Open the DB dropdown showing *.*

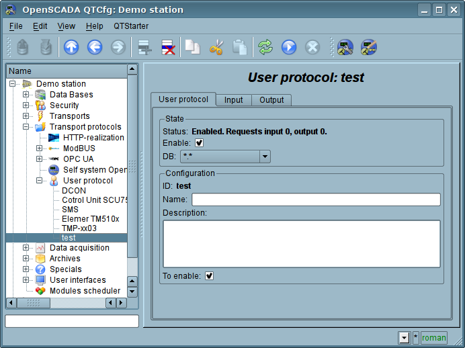coord(225,157)
